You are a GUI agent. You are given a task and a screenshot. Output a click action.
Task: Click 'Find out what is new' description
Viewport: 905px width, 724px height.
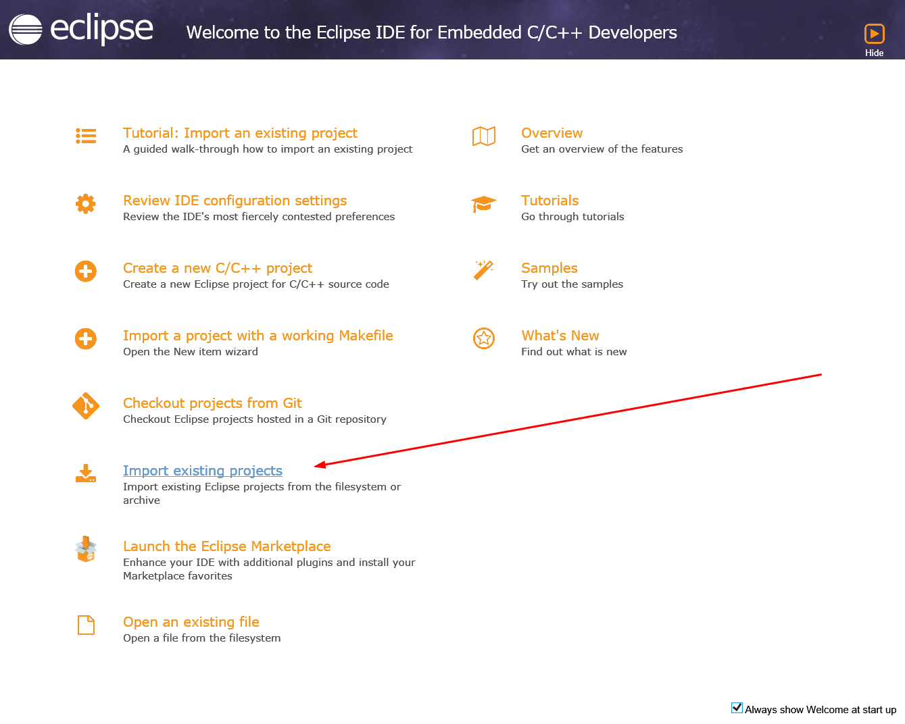tap(574, 352)
